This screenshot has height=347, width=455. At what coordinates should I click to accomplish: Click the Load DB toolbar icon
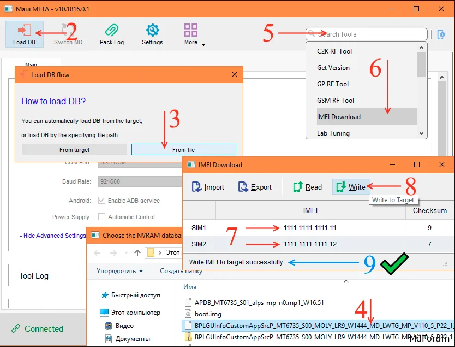(x=24, y=31)
